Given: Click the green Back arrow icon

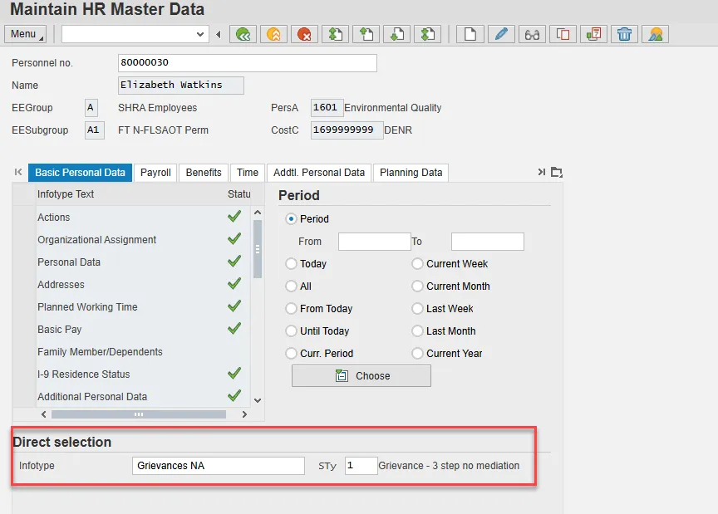Looking at the screenshot, I should click(243, 34).
